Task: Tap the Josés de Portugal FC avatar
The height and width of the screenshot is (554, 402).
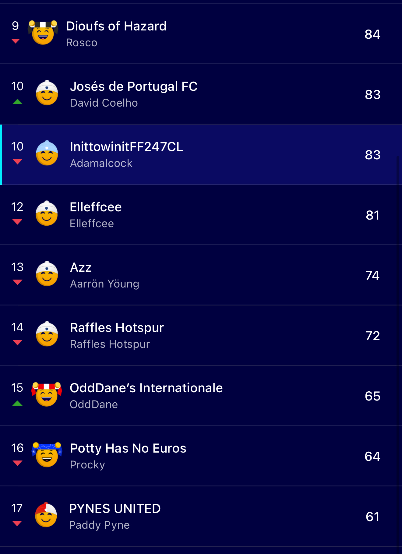Action: pyautogui.click(x=47, y=93)
